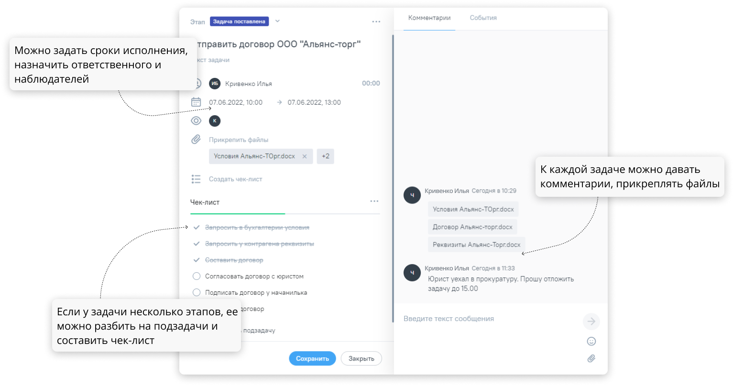Click the Сохранить button
Image resolution: width=755 pixels, height=386 pixels.
[312, 359]
